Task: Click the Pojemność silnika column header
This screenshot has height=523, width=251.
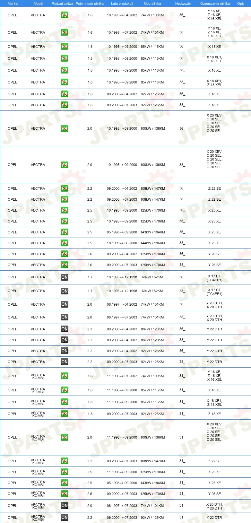Action: click(90, 4)
